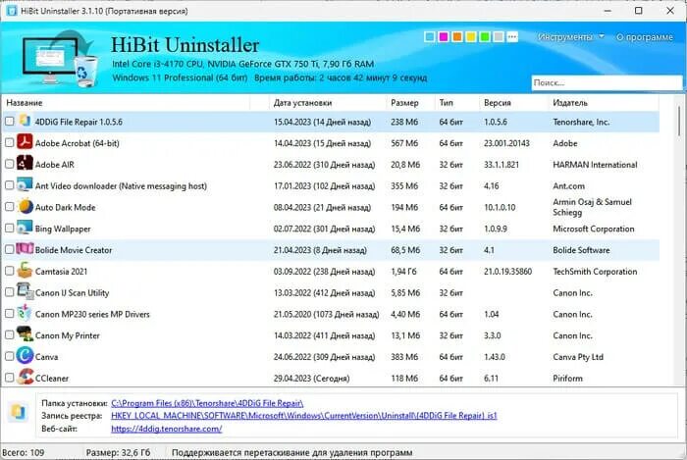
Task: Click the Canon MP230 series MP Drivers icon
Action: click(x=25, y=314)
